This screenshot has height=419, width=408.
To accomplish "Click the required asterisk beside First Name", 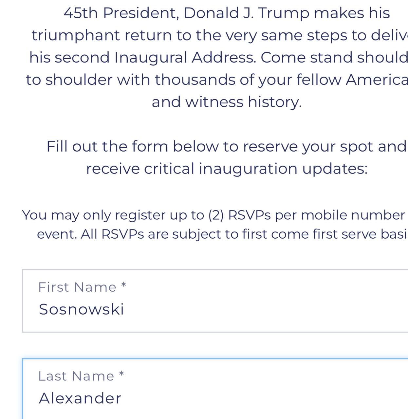I will (x=123, y=286).
